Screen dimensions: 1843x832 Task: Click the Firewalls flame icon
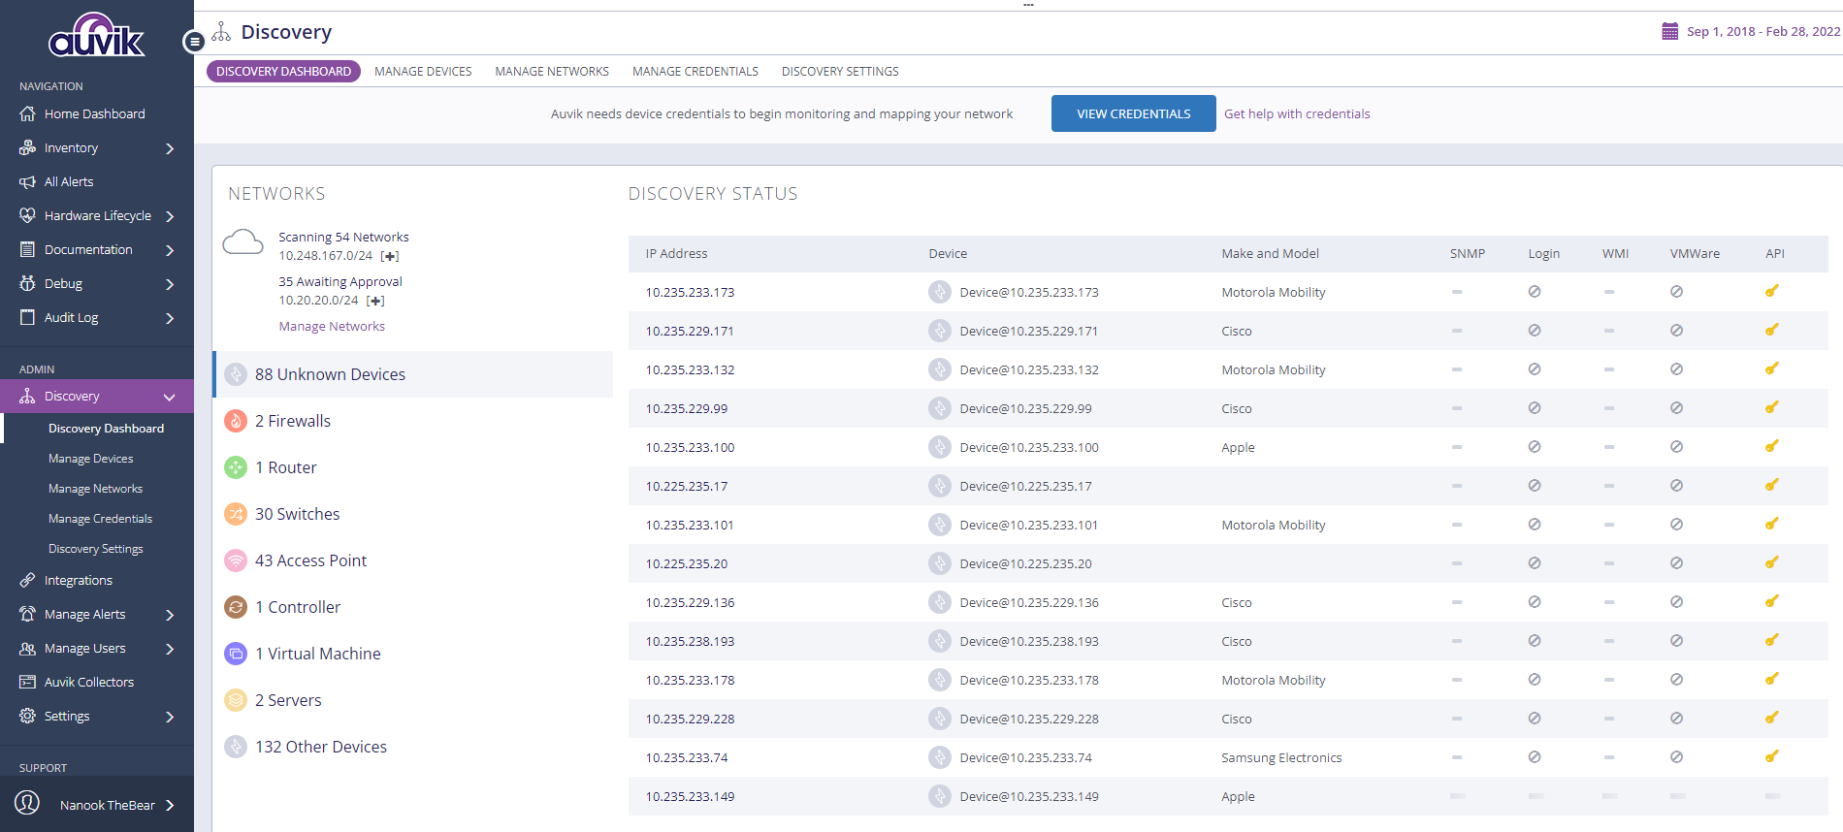pyautogui.click(x=236, y=421)
